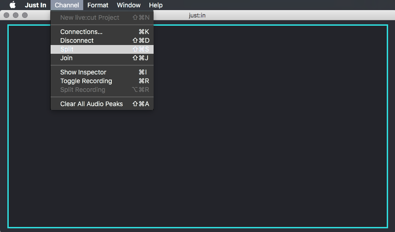The image size is (395, 232).
Task: Click the just:in window title
Action: point(197,16)
